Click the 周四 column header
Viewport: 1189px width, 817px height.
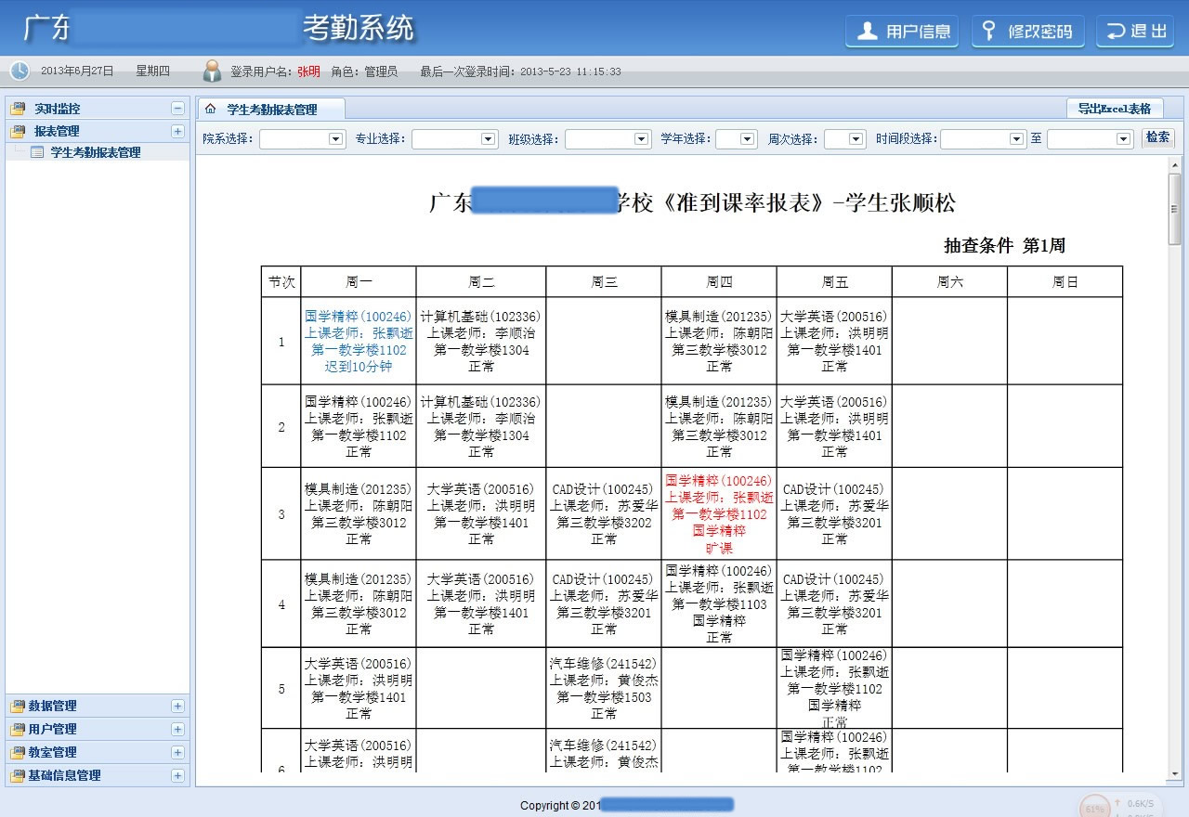719,282
